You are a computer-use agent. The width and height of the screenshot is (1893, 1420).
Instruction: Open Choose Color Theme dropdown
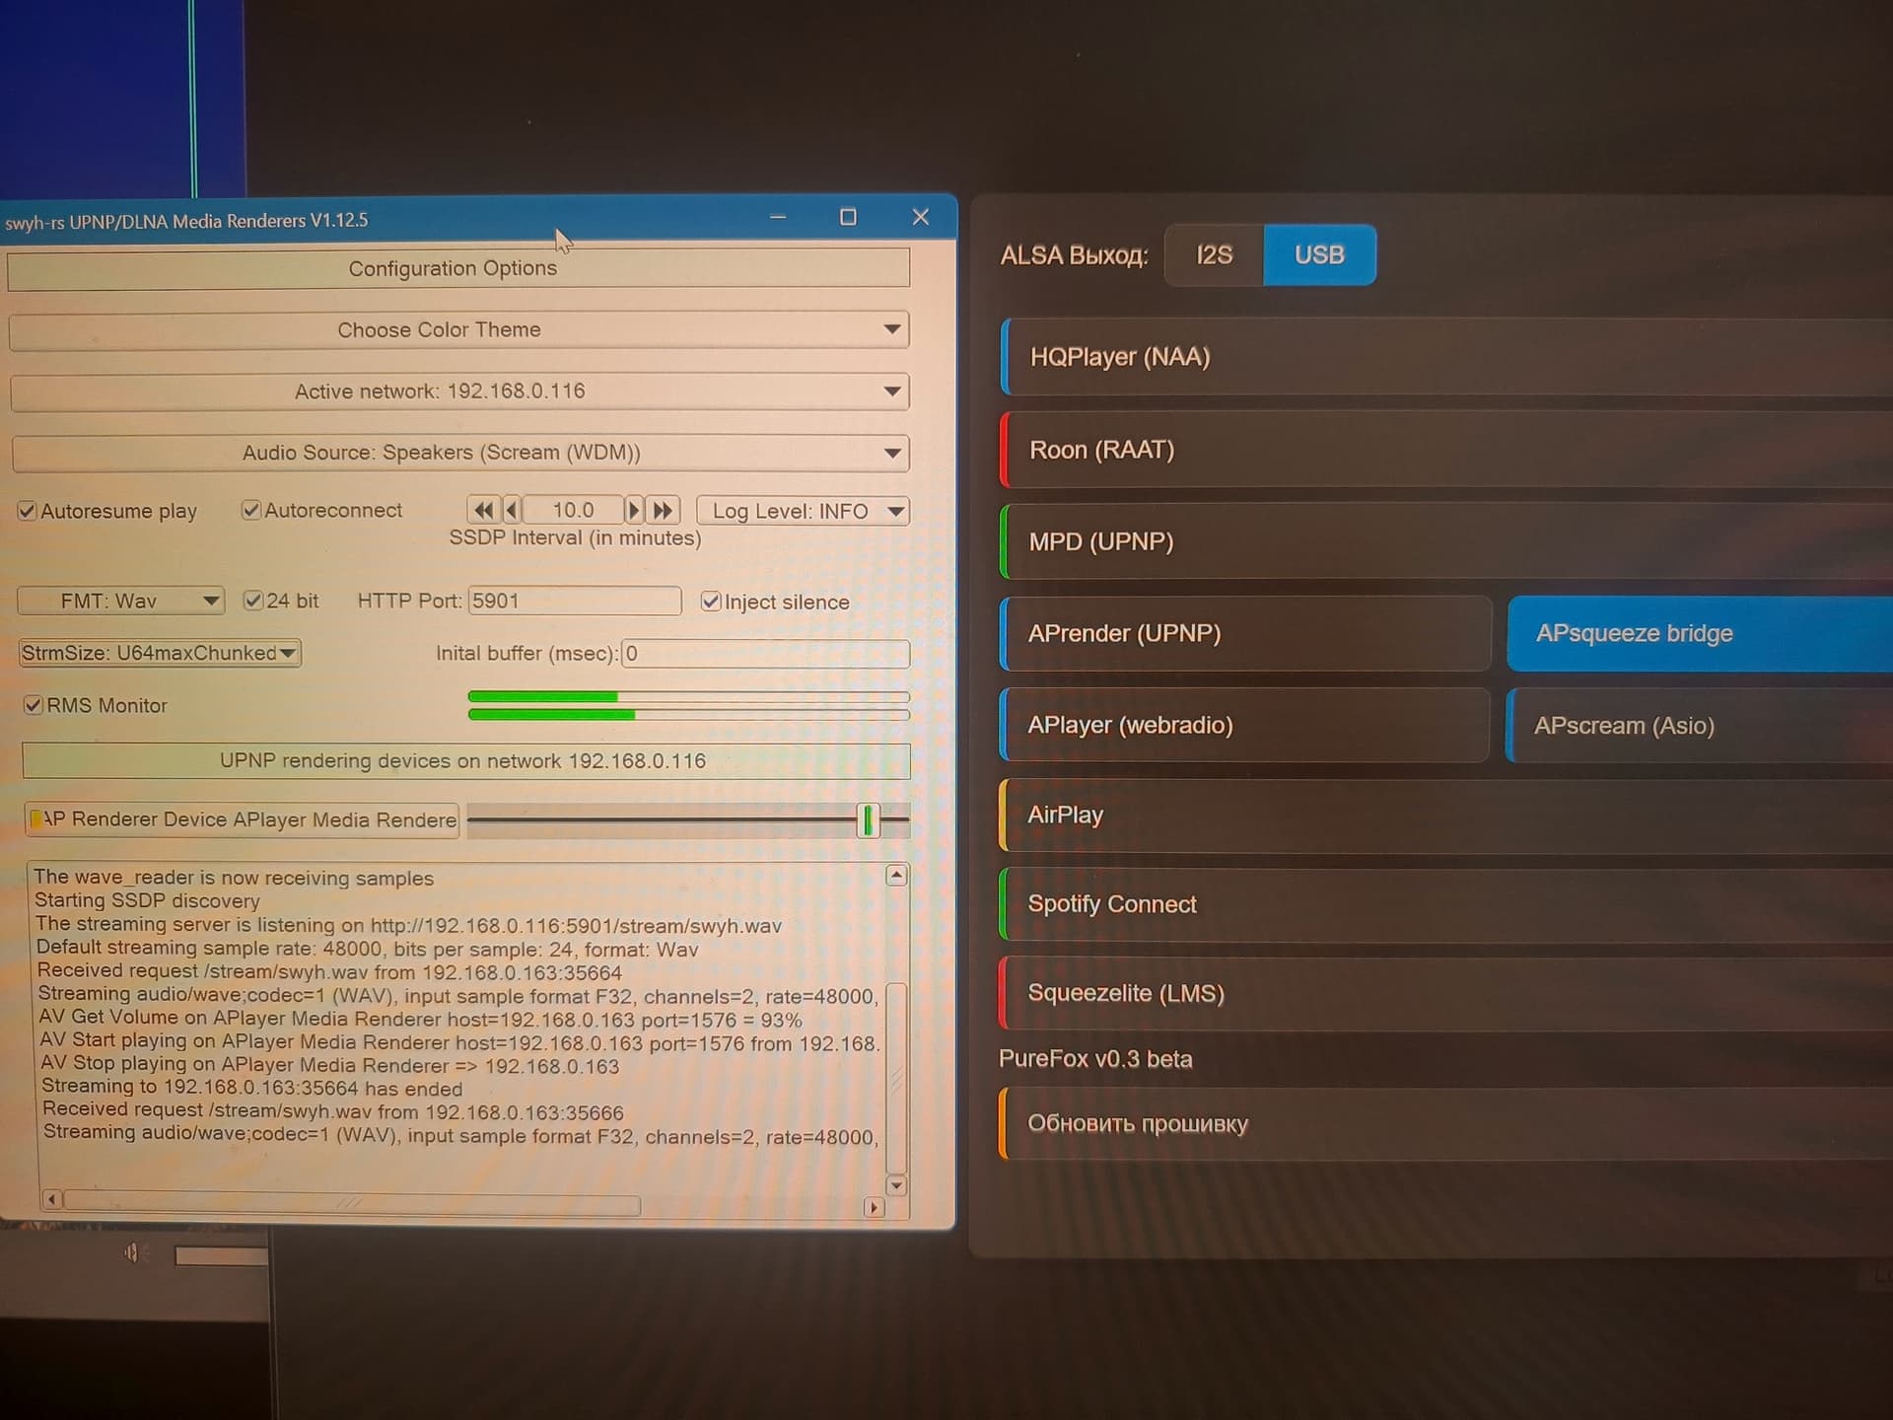pos(459,330)
